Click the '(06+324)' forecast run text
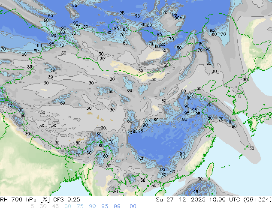The height and width of the screenshot is (210, 272). pyautogui.click(x=257, y=200)
